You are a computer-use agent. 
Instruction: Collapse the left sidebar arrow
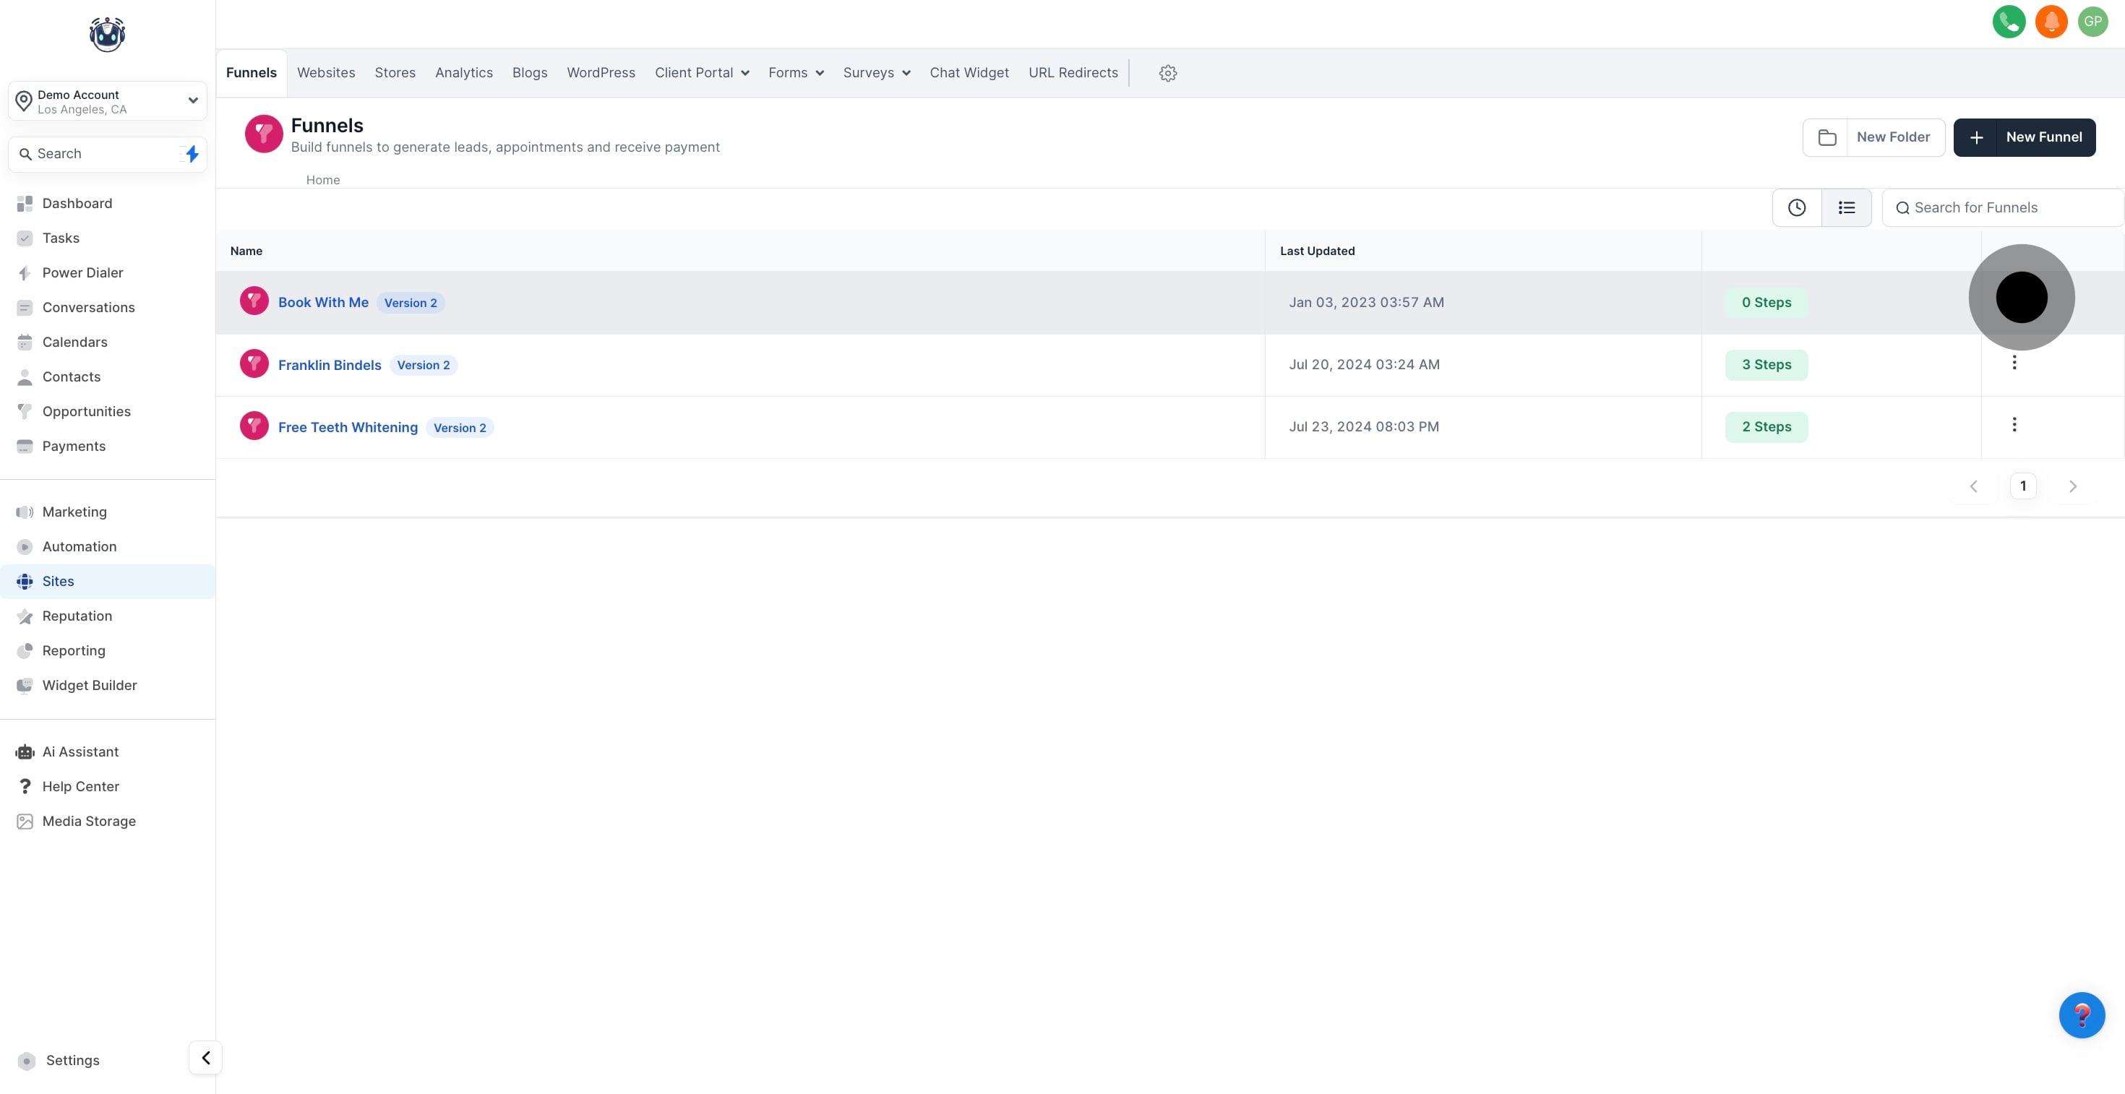(205, 1058)
